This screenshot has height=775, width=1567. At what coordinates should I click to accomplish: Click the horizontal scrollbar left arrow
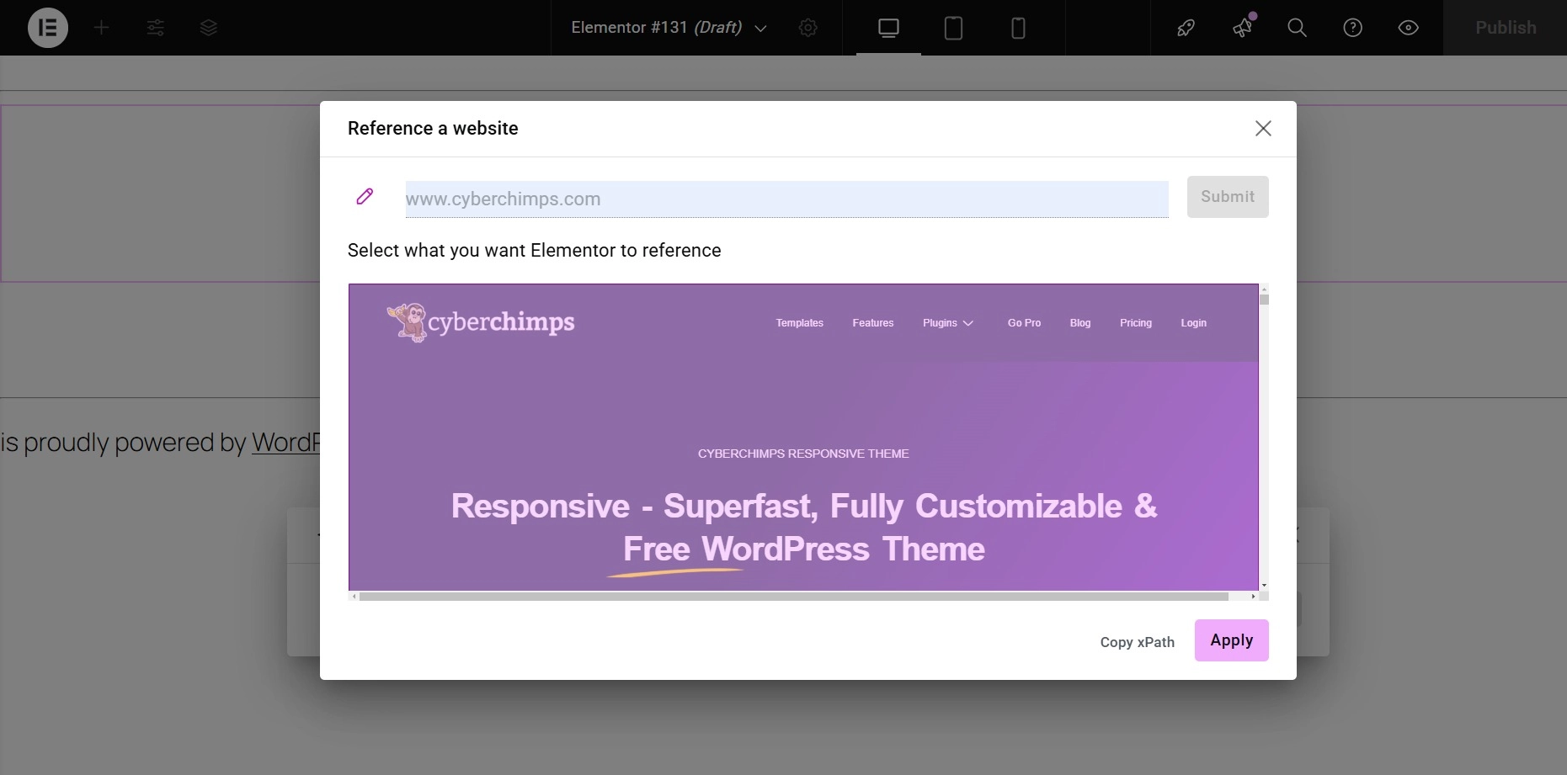pyautogui.click(x=354, y=596)
